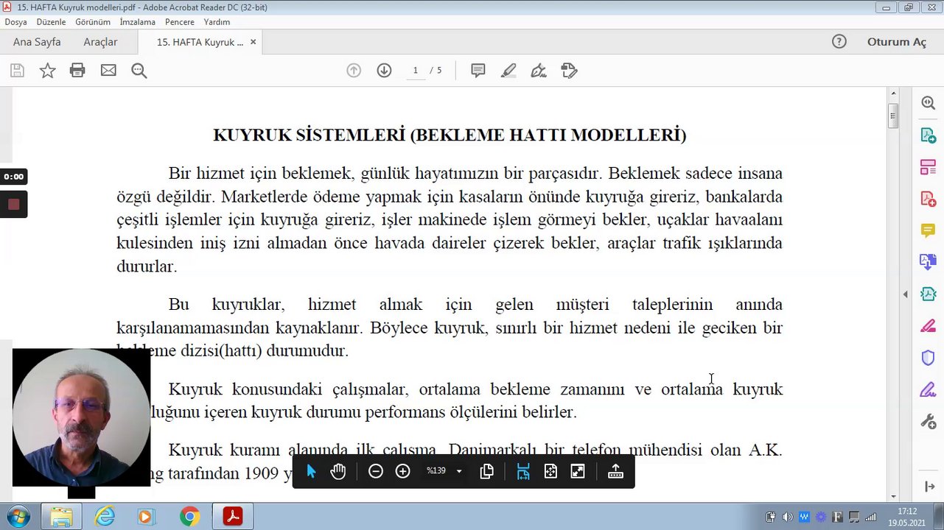Choose the selection arrow tool in the floating toolbar

310,471
